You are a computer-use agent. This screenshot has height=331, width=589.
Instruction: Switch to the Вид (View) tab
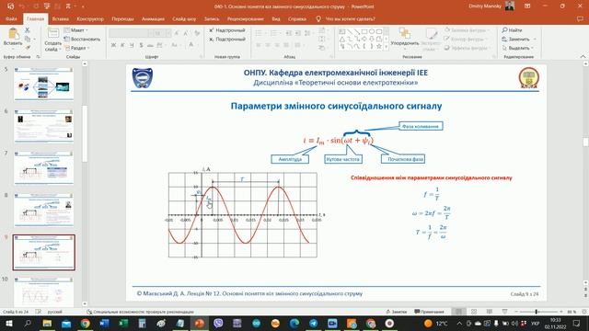pyautogui.click(x=276, y=18)
